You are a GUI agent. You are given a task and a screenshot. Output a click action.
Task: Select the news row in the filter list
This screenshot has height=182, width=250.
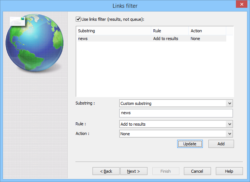152,39
